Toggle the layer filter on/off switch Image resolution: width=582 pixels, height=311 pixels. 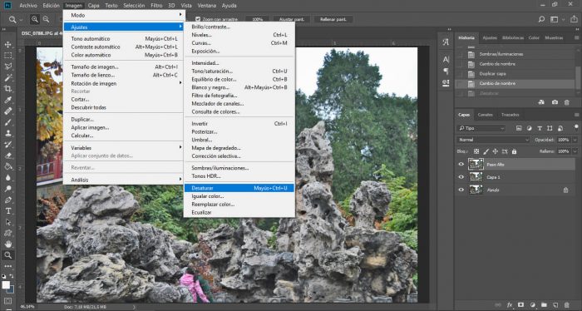(576, 127)
